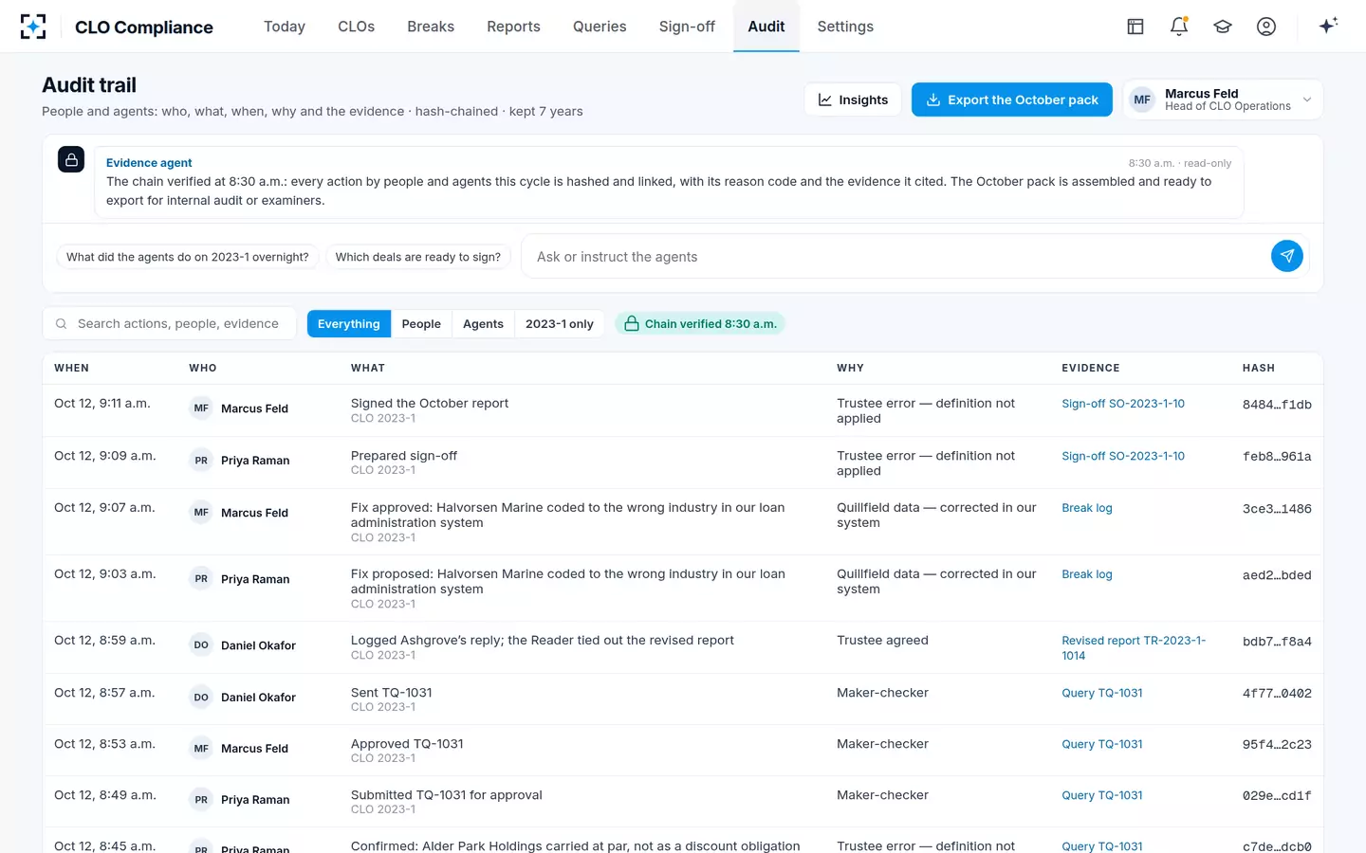Export the October pack
Screen dimensions: 1366x853
pos(1012,100)
